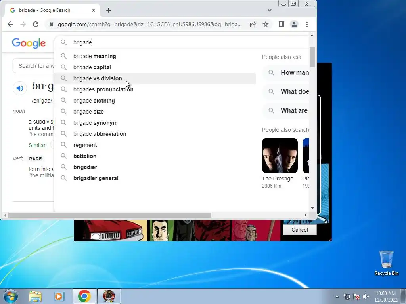Viewport: 406px width, 304px height.
Task: Pick the 'brigadier general' suggestion
Action: coord(155,179)
